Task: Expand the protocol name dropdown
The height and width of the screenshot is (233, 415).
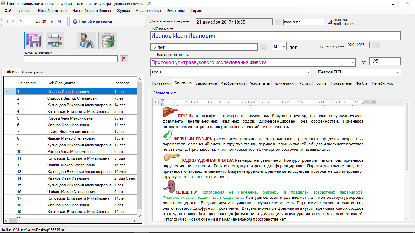Action: click(353, 62)
